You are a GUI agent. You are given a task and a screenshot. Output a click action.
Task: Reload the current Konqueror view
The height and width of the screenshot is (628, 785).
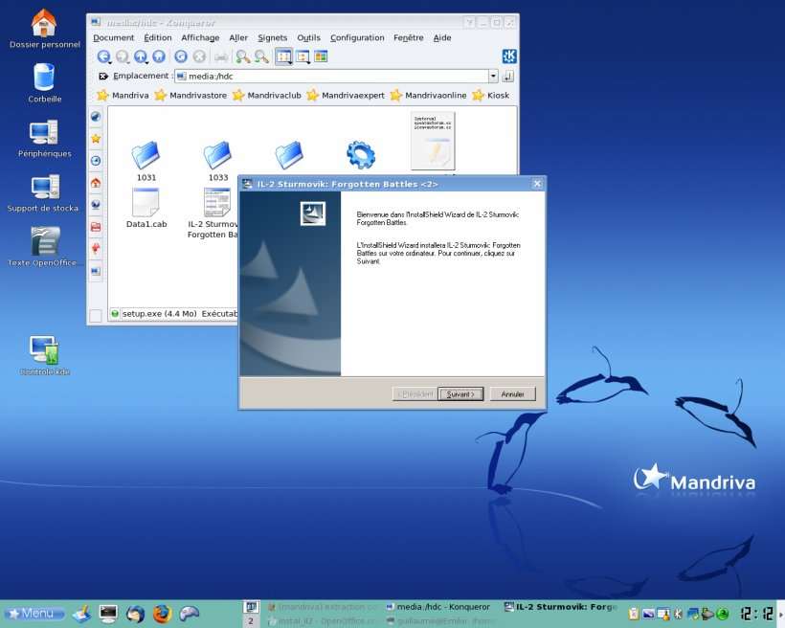tap(181, 56)
